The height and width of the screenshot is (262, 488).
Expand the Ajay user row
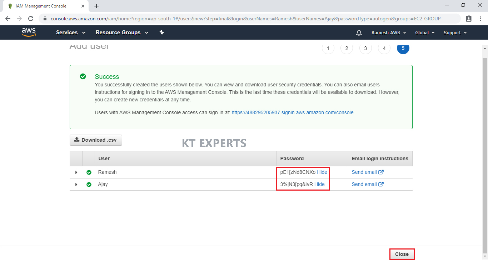[x=76, y=185]
